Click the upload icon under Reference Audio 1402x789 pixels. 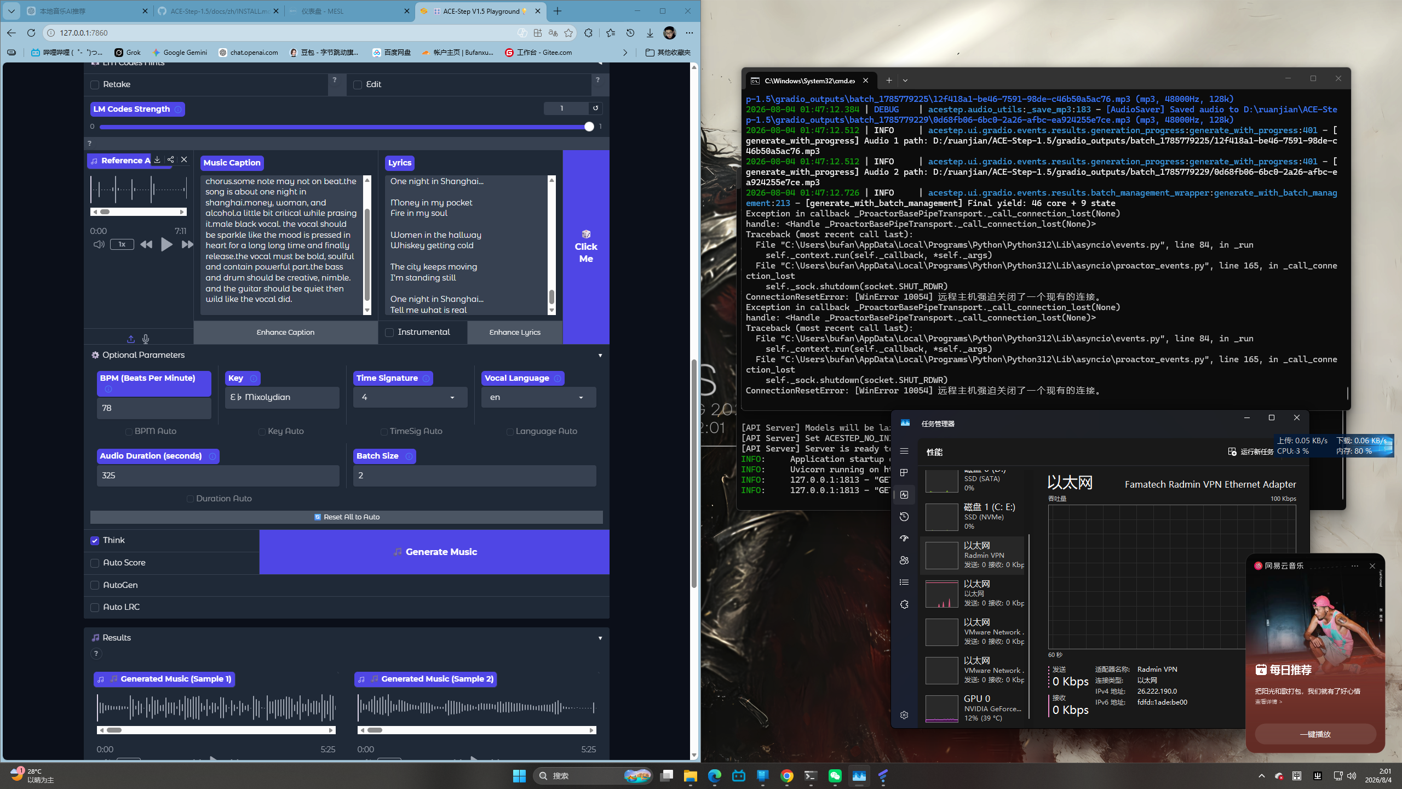131,339
